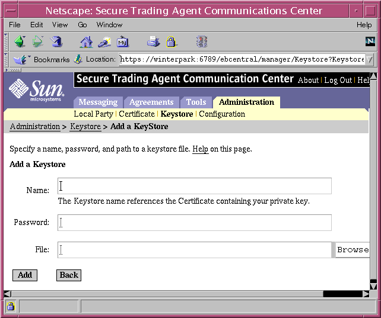Open the Bookmarks quickfile icon
Image resolution: width=381 pixels, height=318 pixels.
click(21, 59)
